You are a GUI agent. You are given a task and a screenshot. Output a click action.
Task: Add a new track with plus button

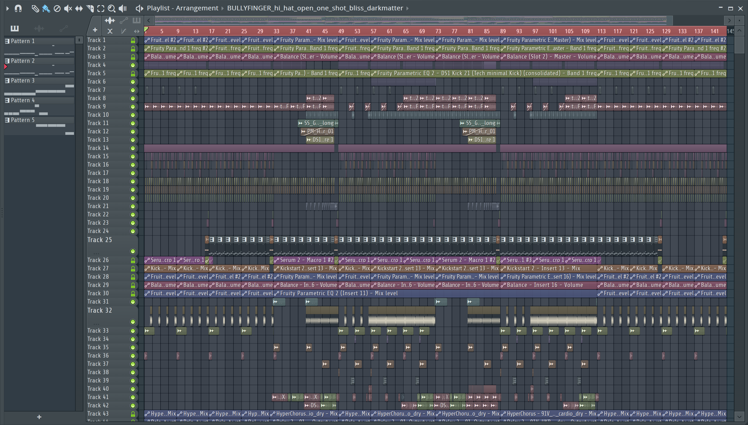point(95,30)
